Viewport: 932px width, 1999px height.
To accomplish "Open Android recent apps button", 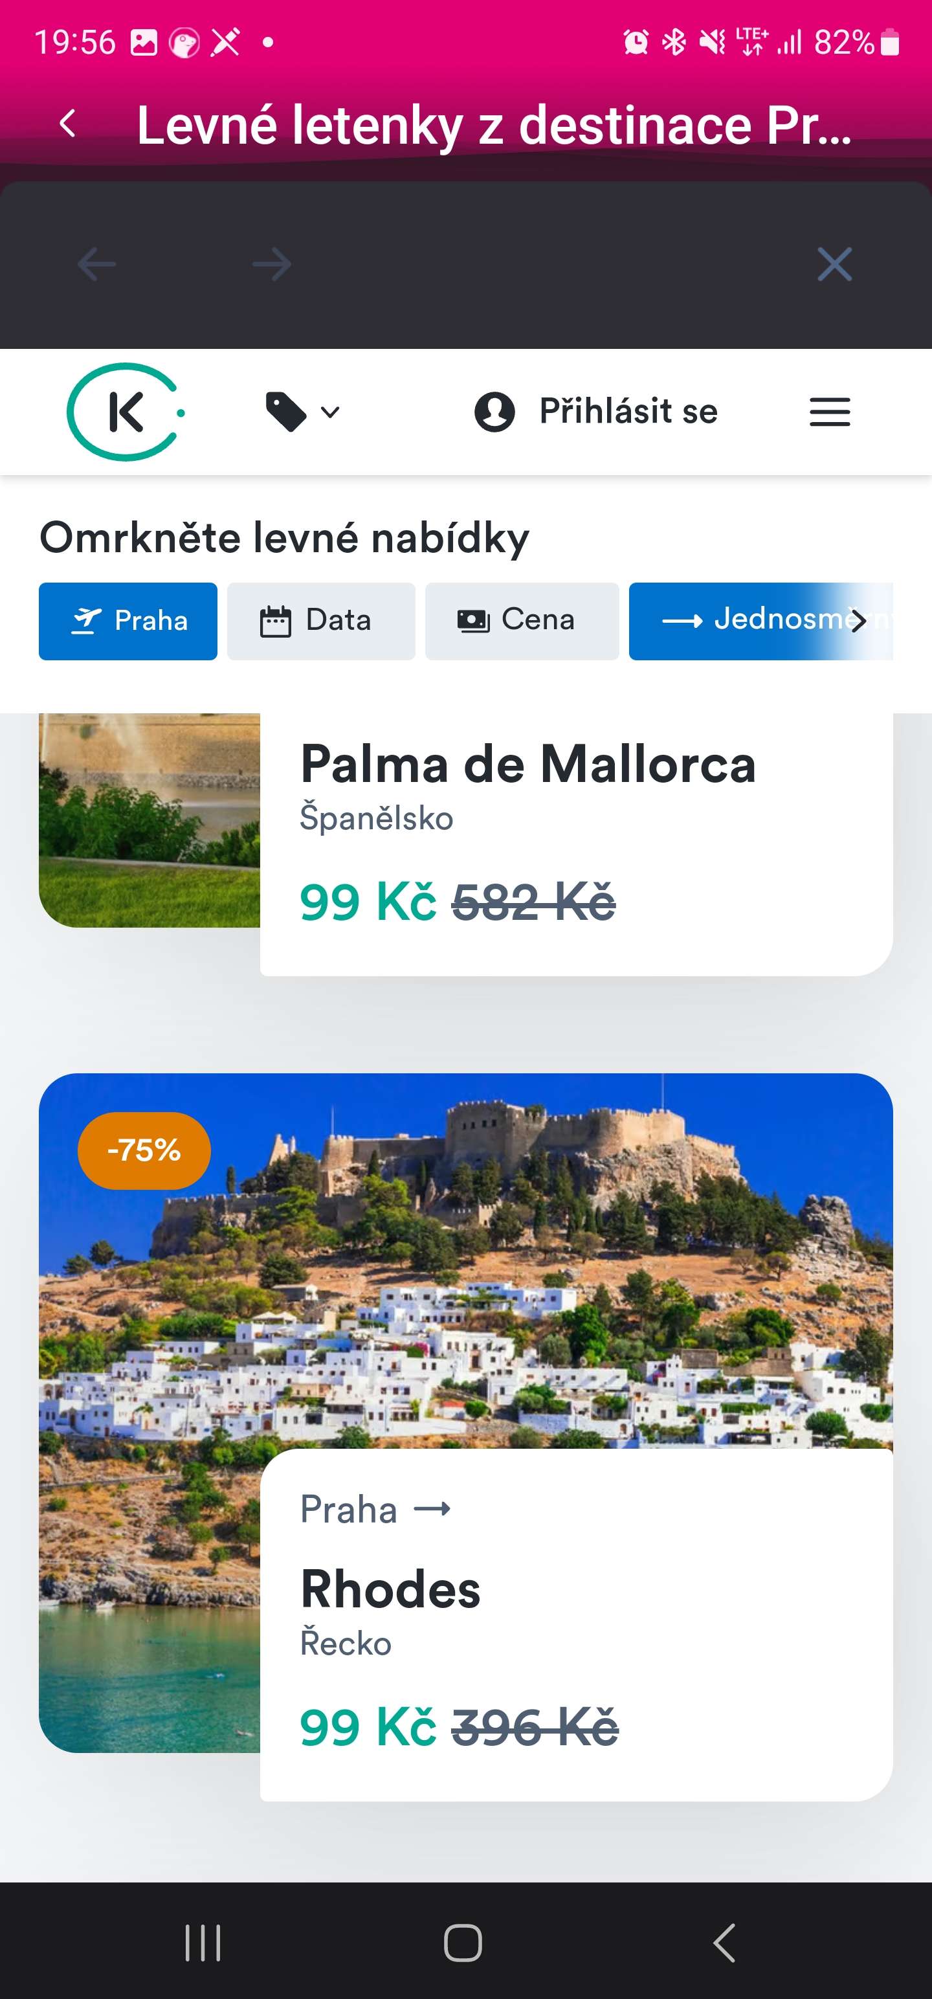I will coord(203,1943).
